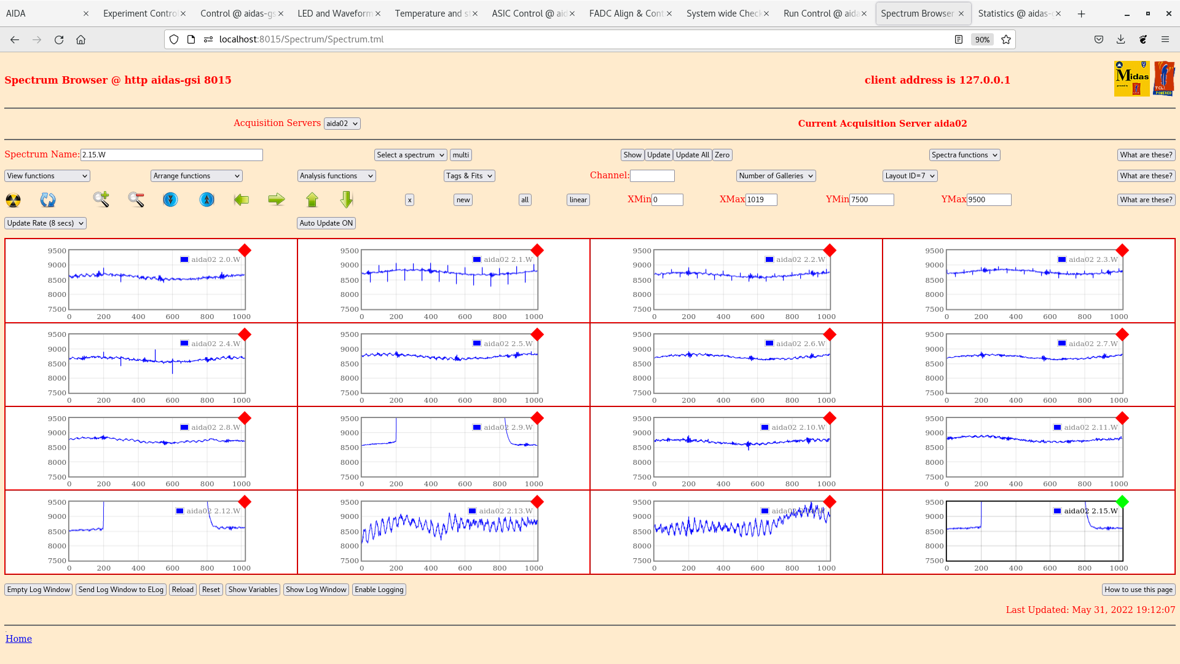The width and height of the screenshot is (1180, 664).
Task: Click the zoom in magnifier icon
Action: pyautogui.click(x=101, y=199)
